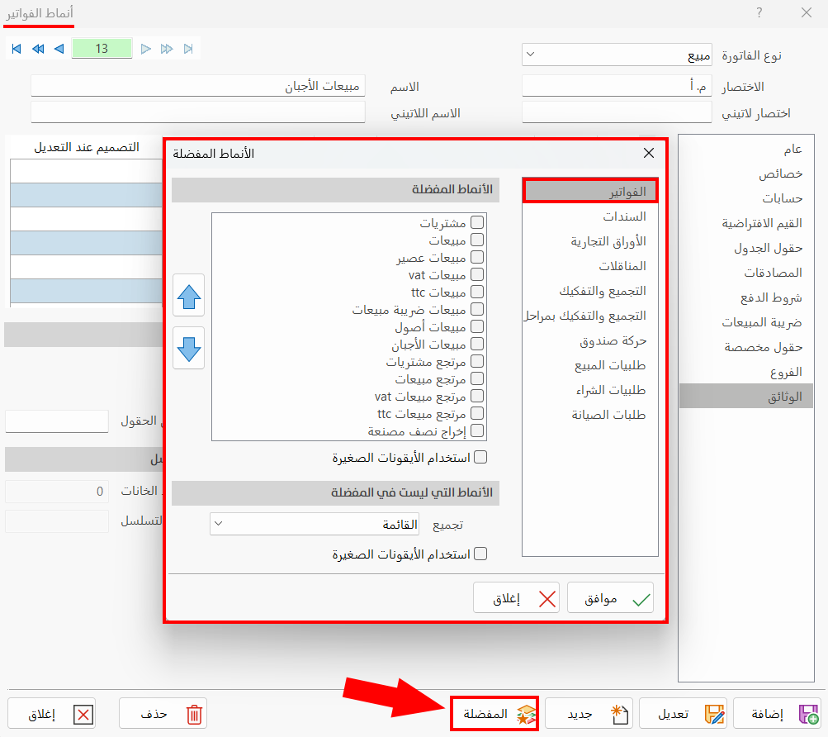Open the حقول الجدول side tab
The image size is (828, 737).
click(746, 248)
